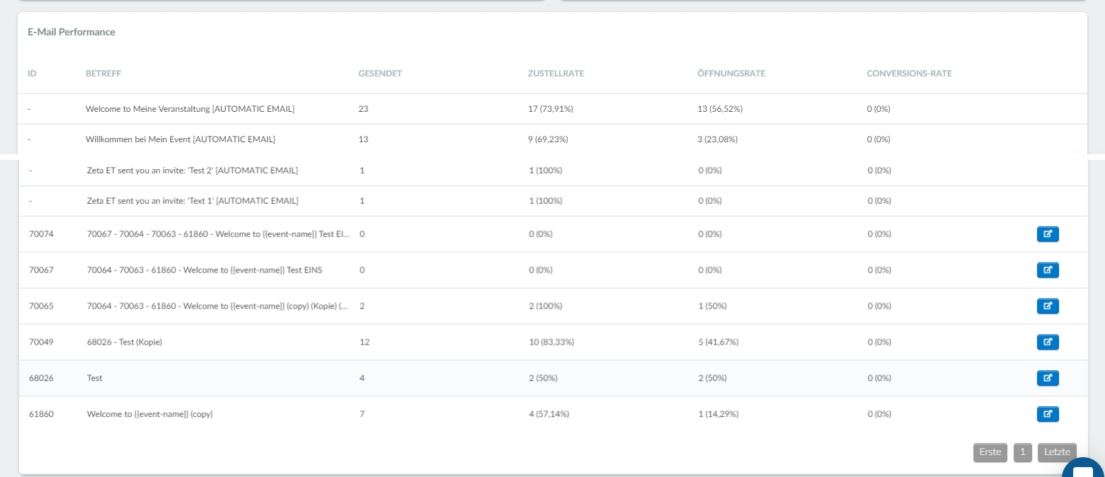The image size is (1105, 477).
Task: Select the 'Test' subject of row 68026
Action: pos(95,378)
